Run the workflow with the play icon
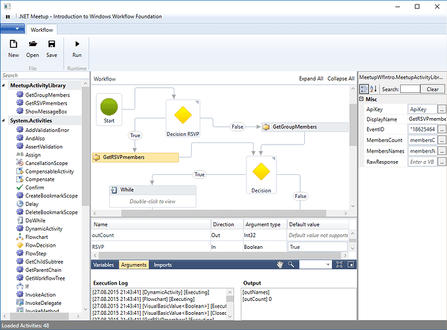Viewport: 447px width, 330px height. pos(77,44)
